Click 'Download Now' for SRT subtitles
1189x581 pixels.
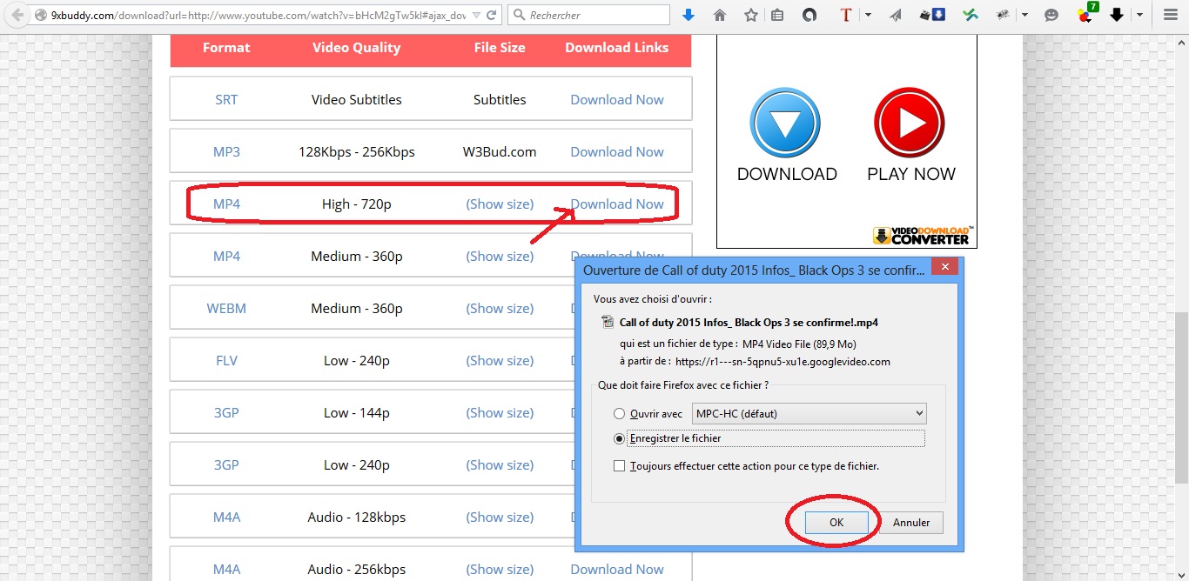point(617,99)
